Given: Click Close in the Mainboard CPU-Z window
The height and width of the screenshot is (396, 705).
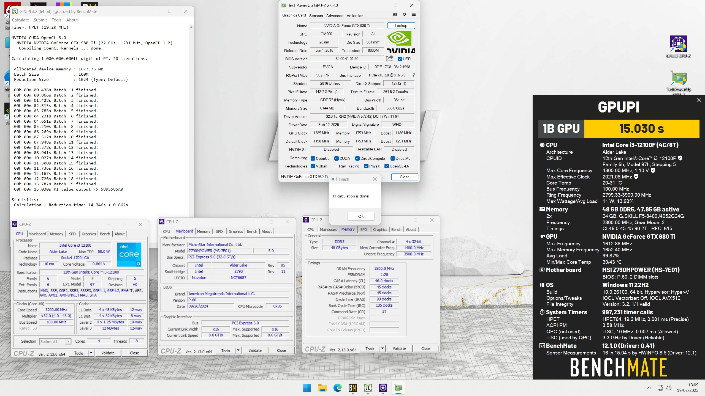Looking at the screenshot, I should coord(281,350).
